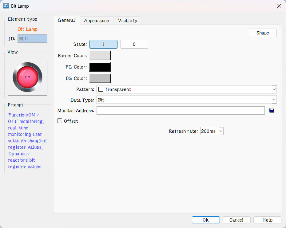Open the Shape selection button
Viewport: 286px width, 228px height.
(262, 33)
